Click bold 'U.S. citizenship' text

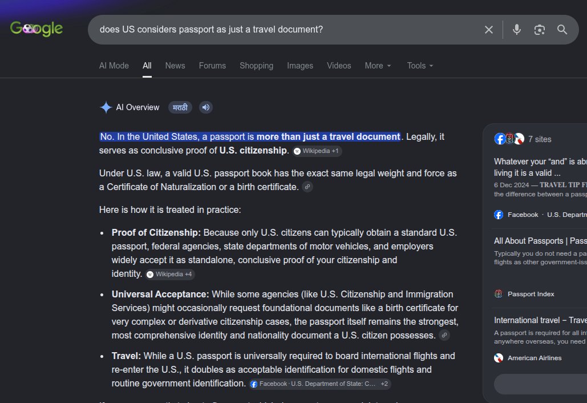[x=254, y=151]
